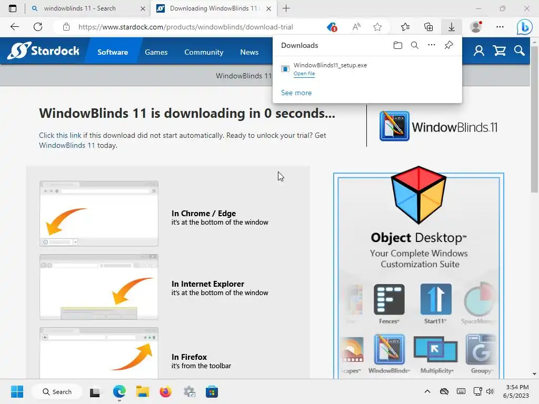Open File Explorer from the taskbar
The height and width of the screenshot is (404, 539).
(142, 391)
